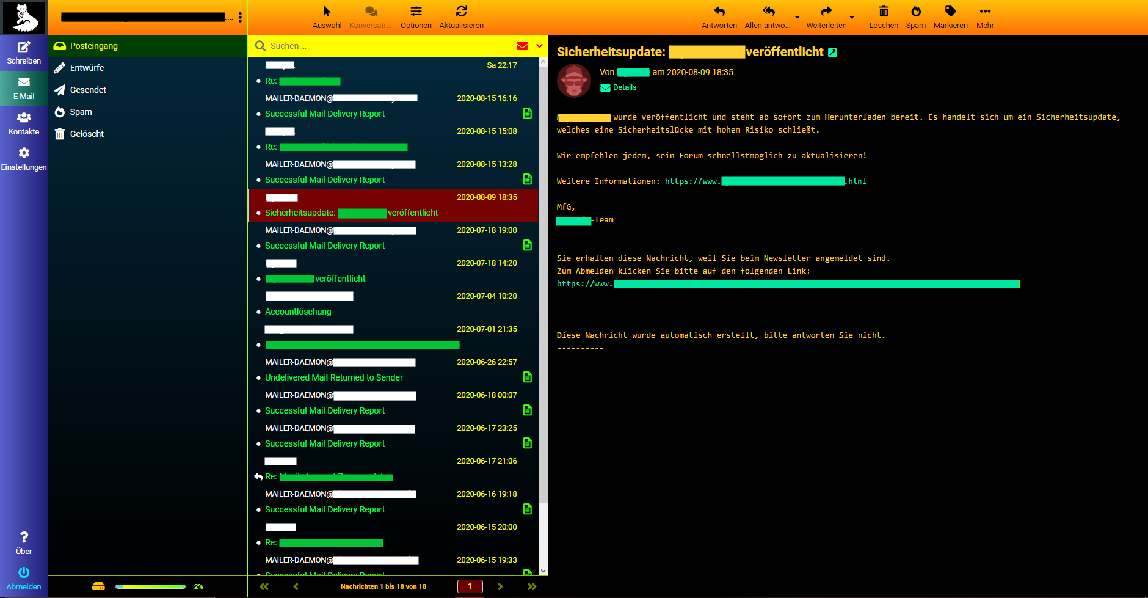Open the Allen antworten dropdown arrow
1148x598 pixels.
[797, 17]
